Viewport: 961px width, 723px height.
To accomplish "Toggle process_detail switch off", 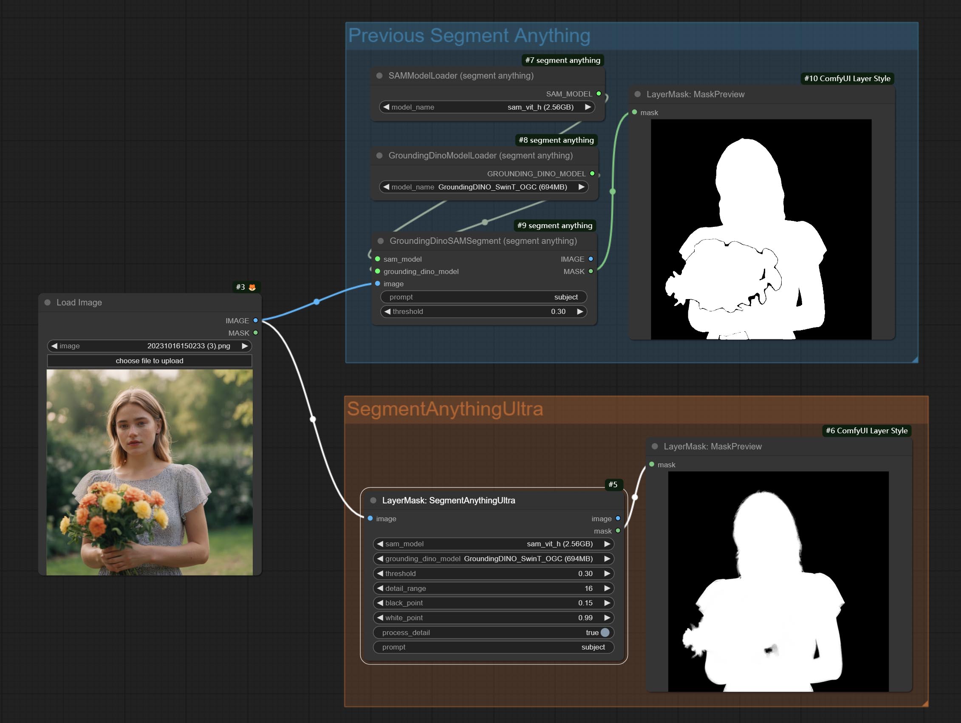I will 605,633.
